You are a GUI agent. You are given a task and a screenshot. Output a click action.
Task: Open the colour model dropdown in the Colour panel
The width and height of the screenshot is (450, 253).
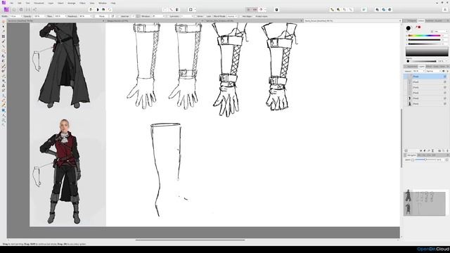tap(441, 31)
